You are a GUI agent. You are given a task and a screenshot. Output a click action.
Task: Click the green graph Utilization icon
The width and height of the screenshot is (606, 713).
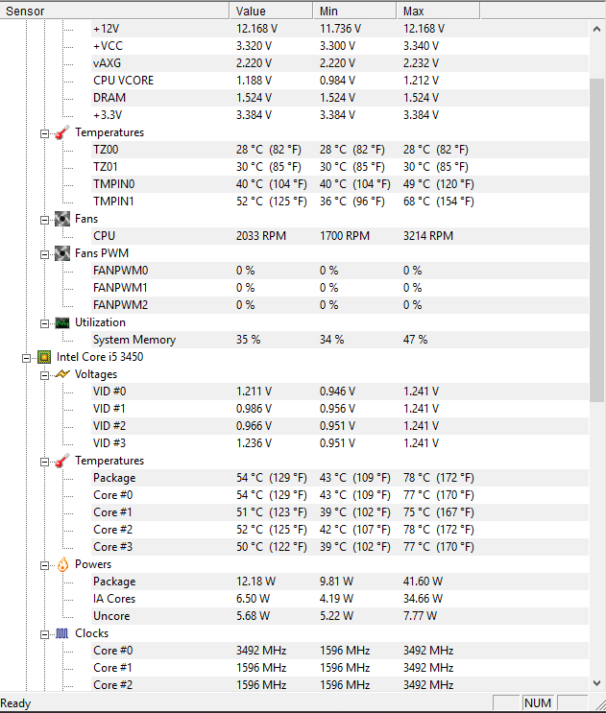[62, 322]
